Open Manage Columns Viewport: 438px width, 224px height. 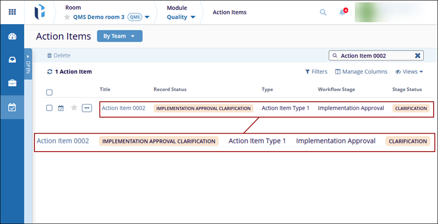click(361, 72)
